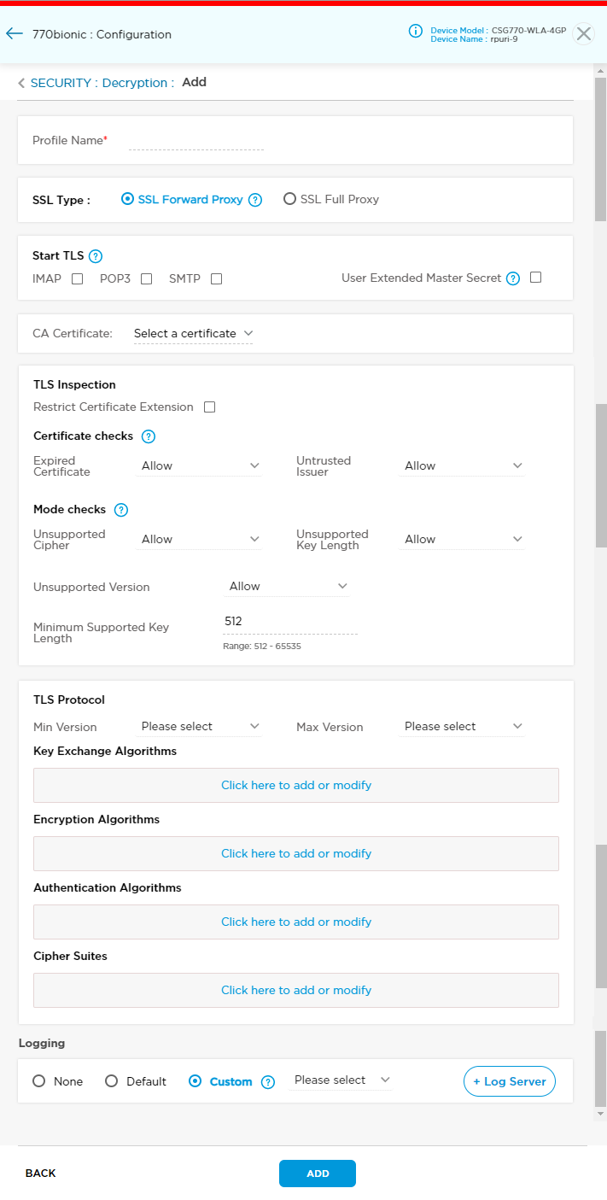Viewport: 607px width, 1200px height.
Task: Open the CA Certificate dropdown
Action: point(192,334)
